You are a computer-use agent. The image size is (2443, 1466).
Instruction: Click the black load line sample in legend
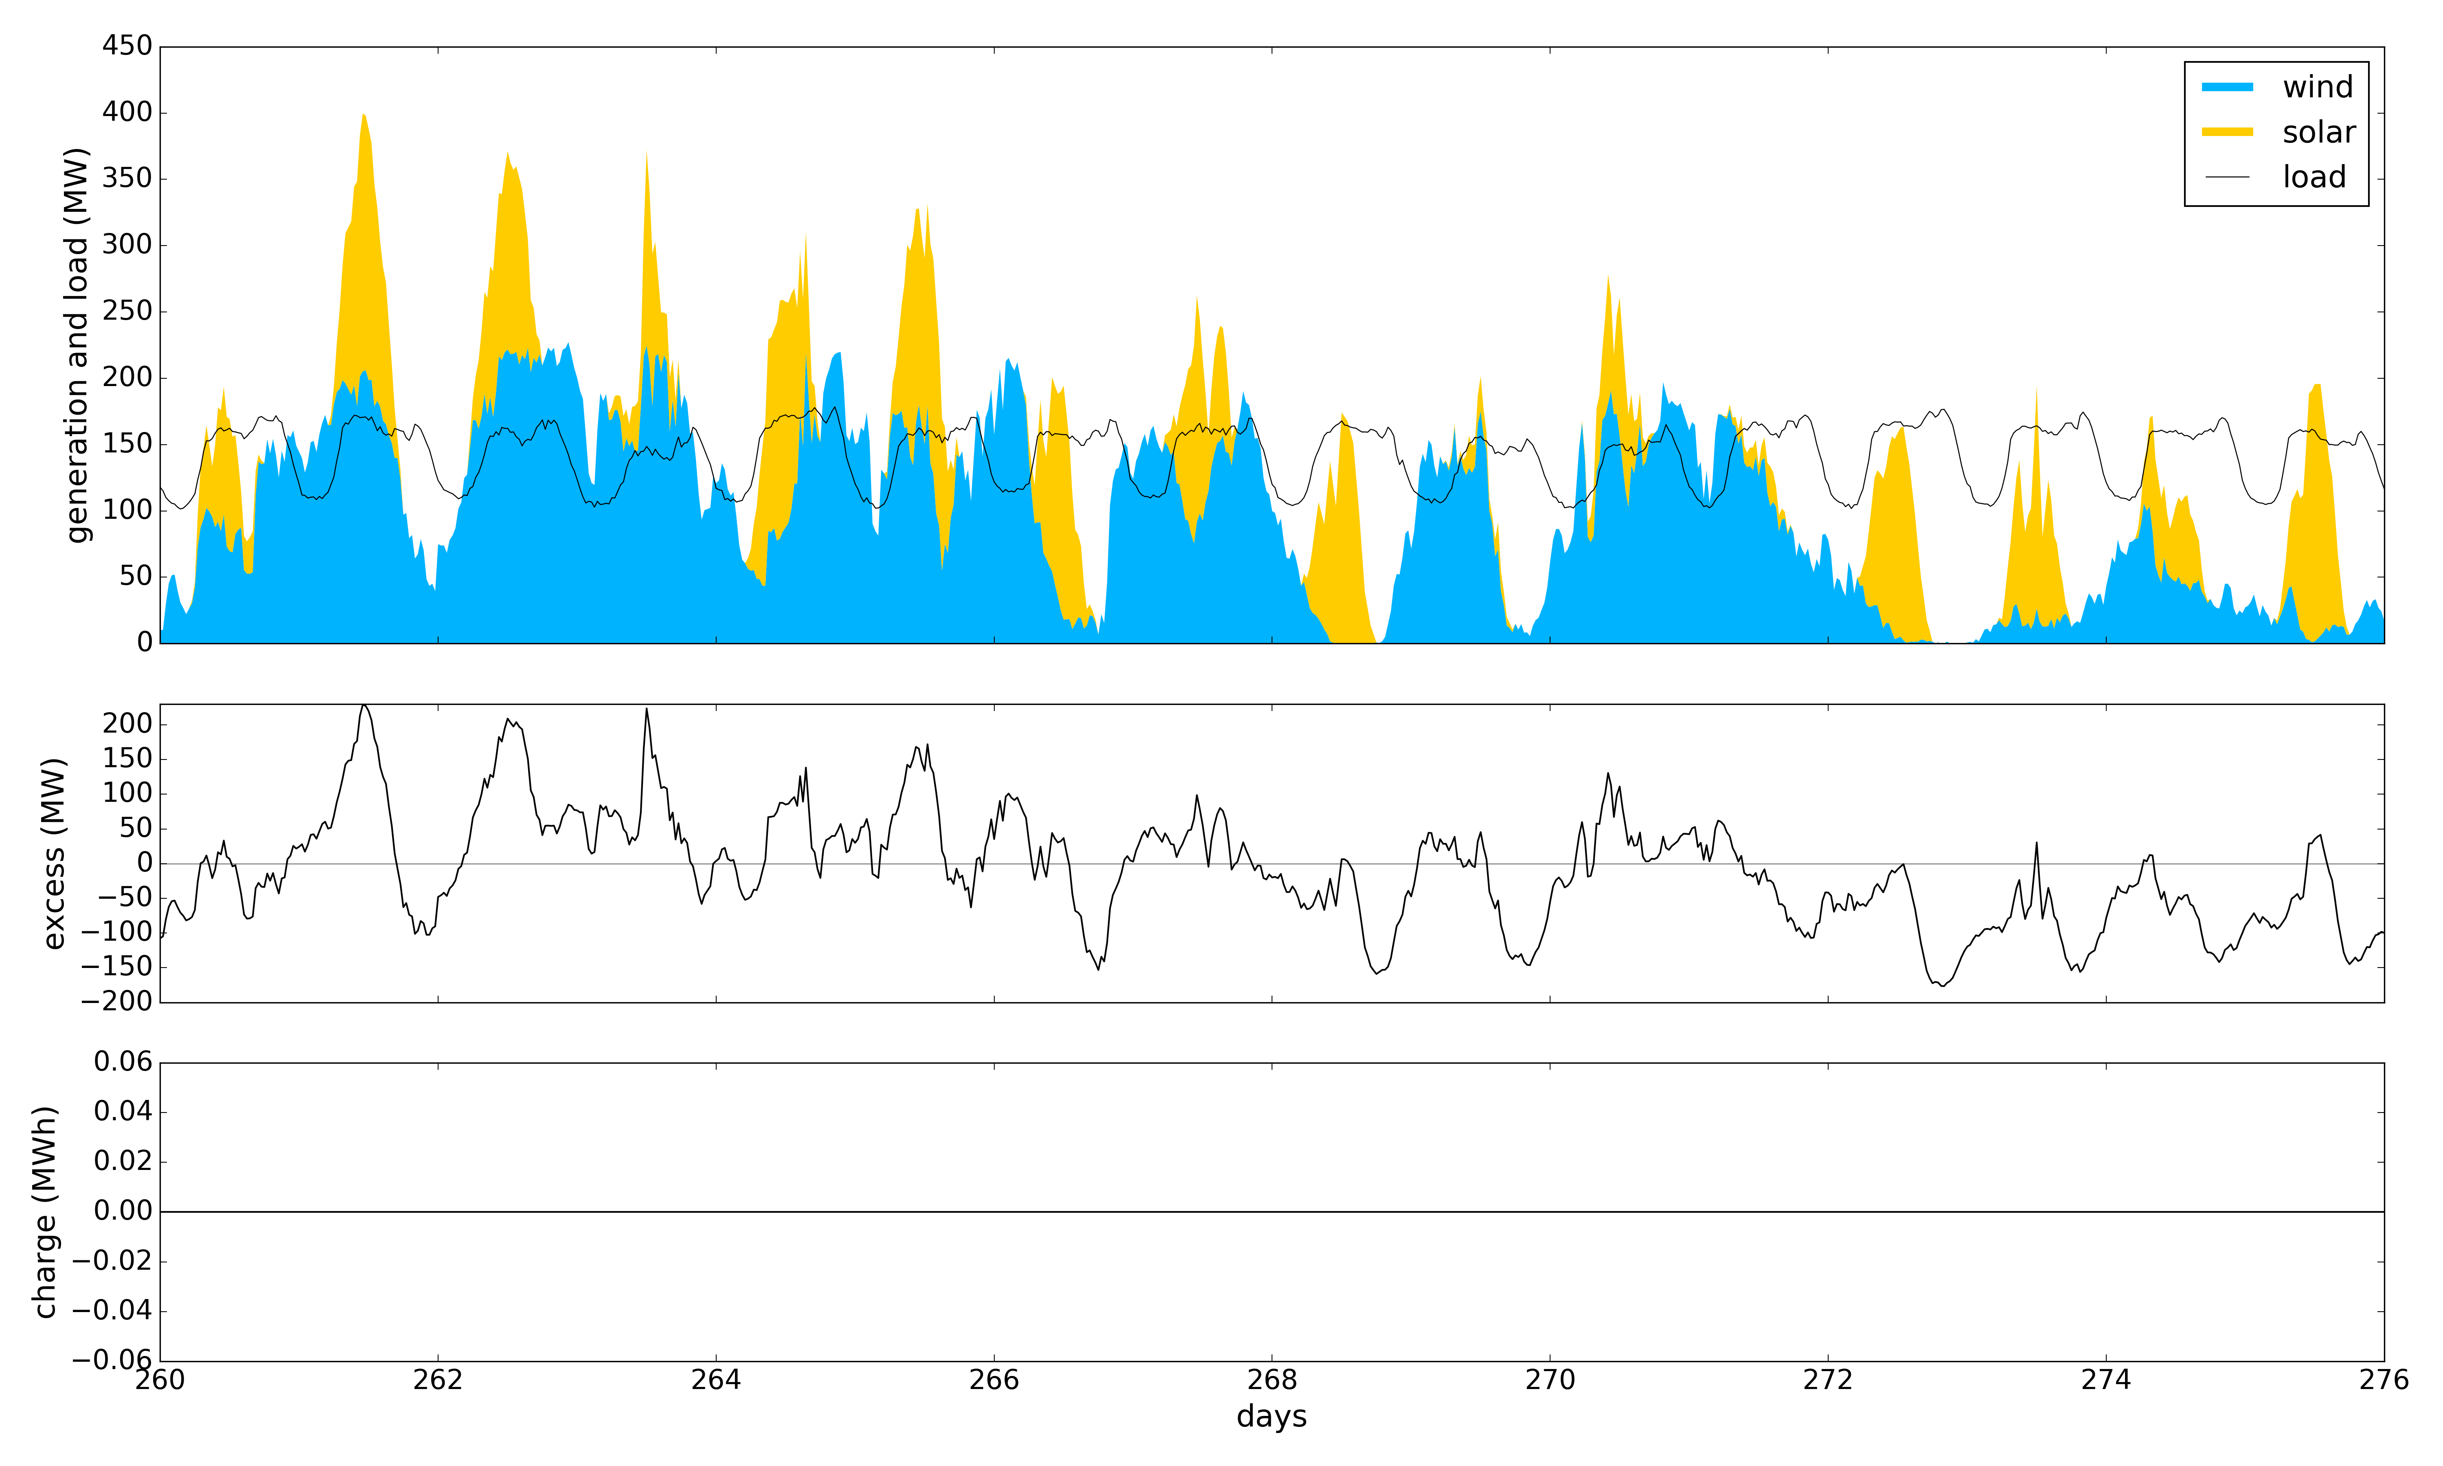pyautogui.click(x=2227, y=177)
